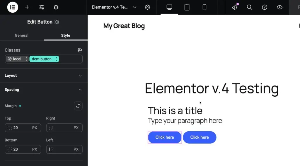Open What's New megaphone icon
The image size is (300, 166).
235,7
